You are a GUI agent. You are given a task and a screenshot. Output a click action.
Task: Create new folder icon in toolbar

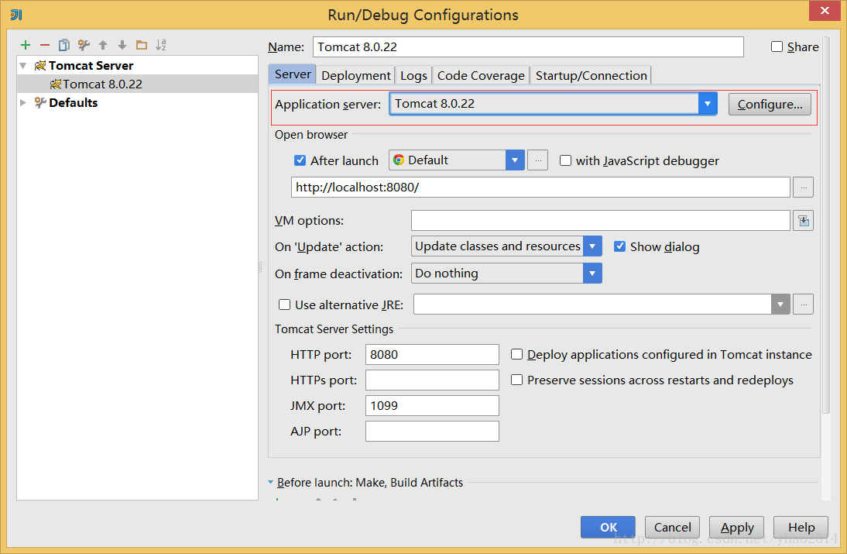142,45
